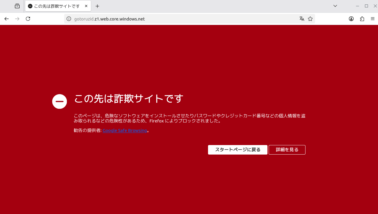Click the 詳細を見る button
Viewport: 378px width, 214px height.
click(287, 150)
